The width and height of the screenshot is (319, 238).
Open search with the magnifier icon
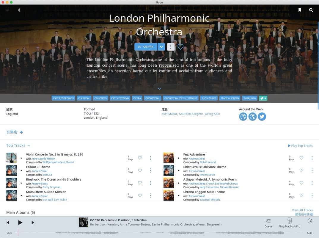coord(311,10)
